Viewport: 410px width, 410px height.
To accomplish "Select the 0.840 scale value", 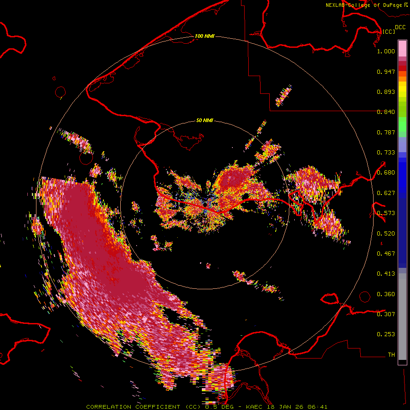I will (386, 112).
